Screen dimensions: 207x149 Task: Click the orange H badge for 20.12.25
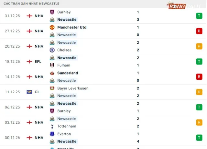click(199, 46)
